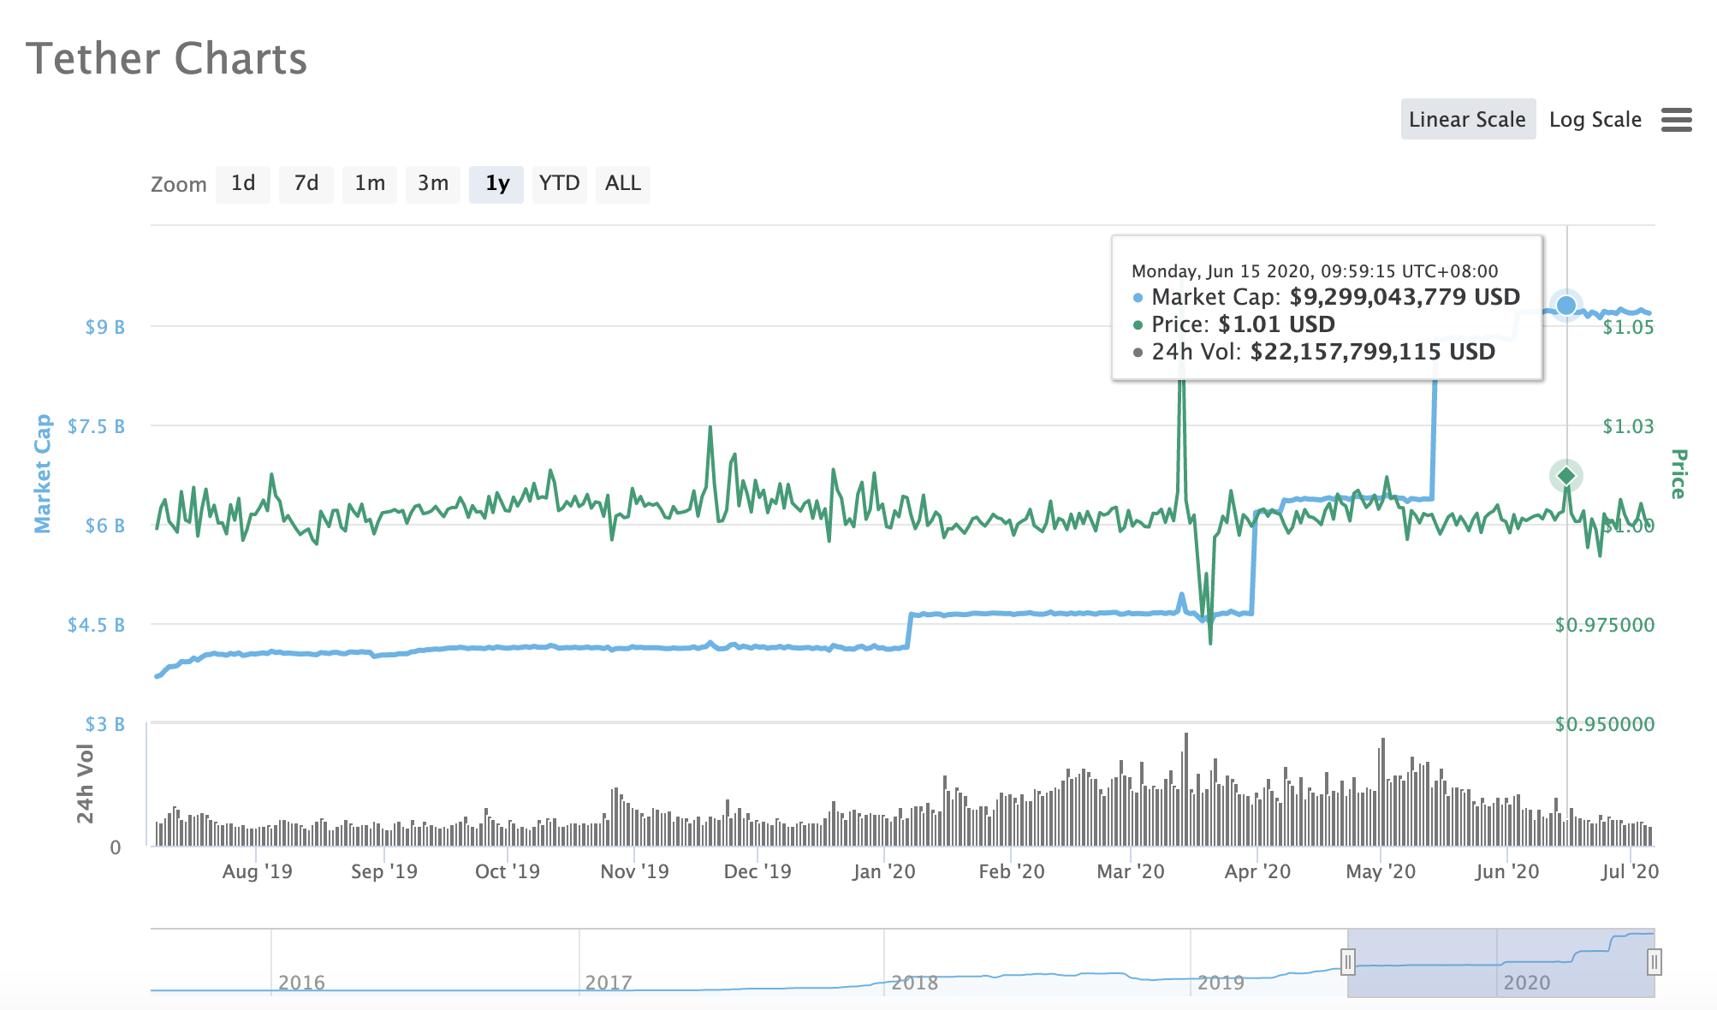Click the $1.05 price axis label
Viewport: 1717px width, 1010px height.
tap(1628, 327)
